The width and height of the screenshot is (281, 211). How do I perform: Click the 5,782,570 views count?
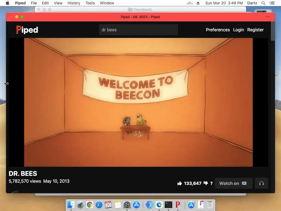tap(25, 181)
